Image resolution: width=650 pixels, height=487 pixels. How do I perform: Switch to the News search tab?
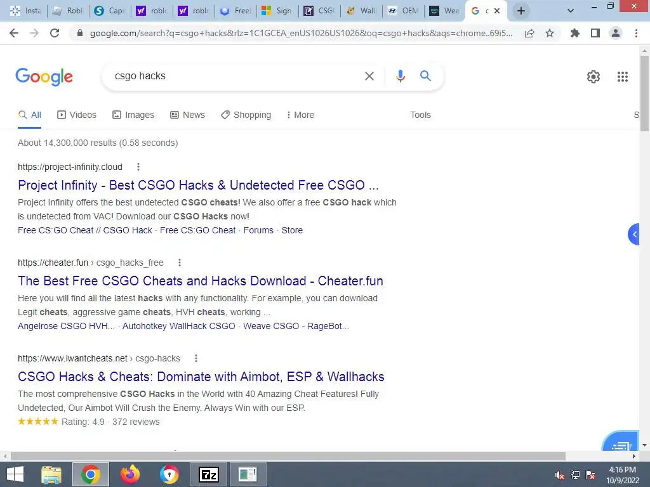(x=188, y=115)
